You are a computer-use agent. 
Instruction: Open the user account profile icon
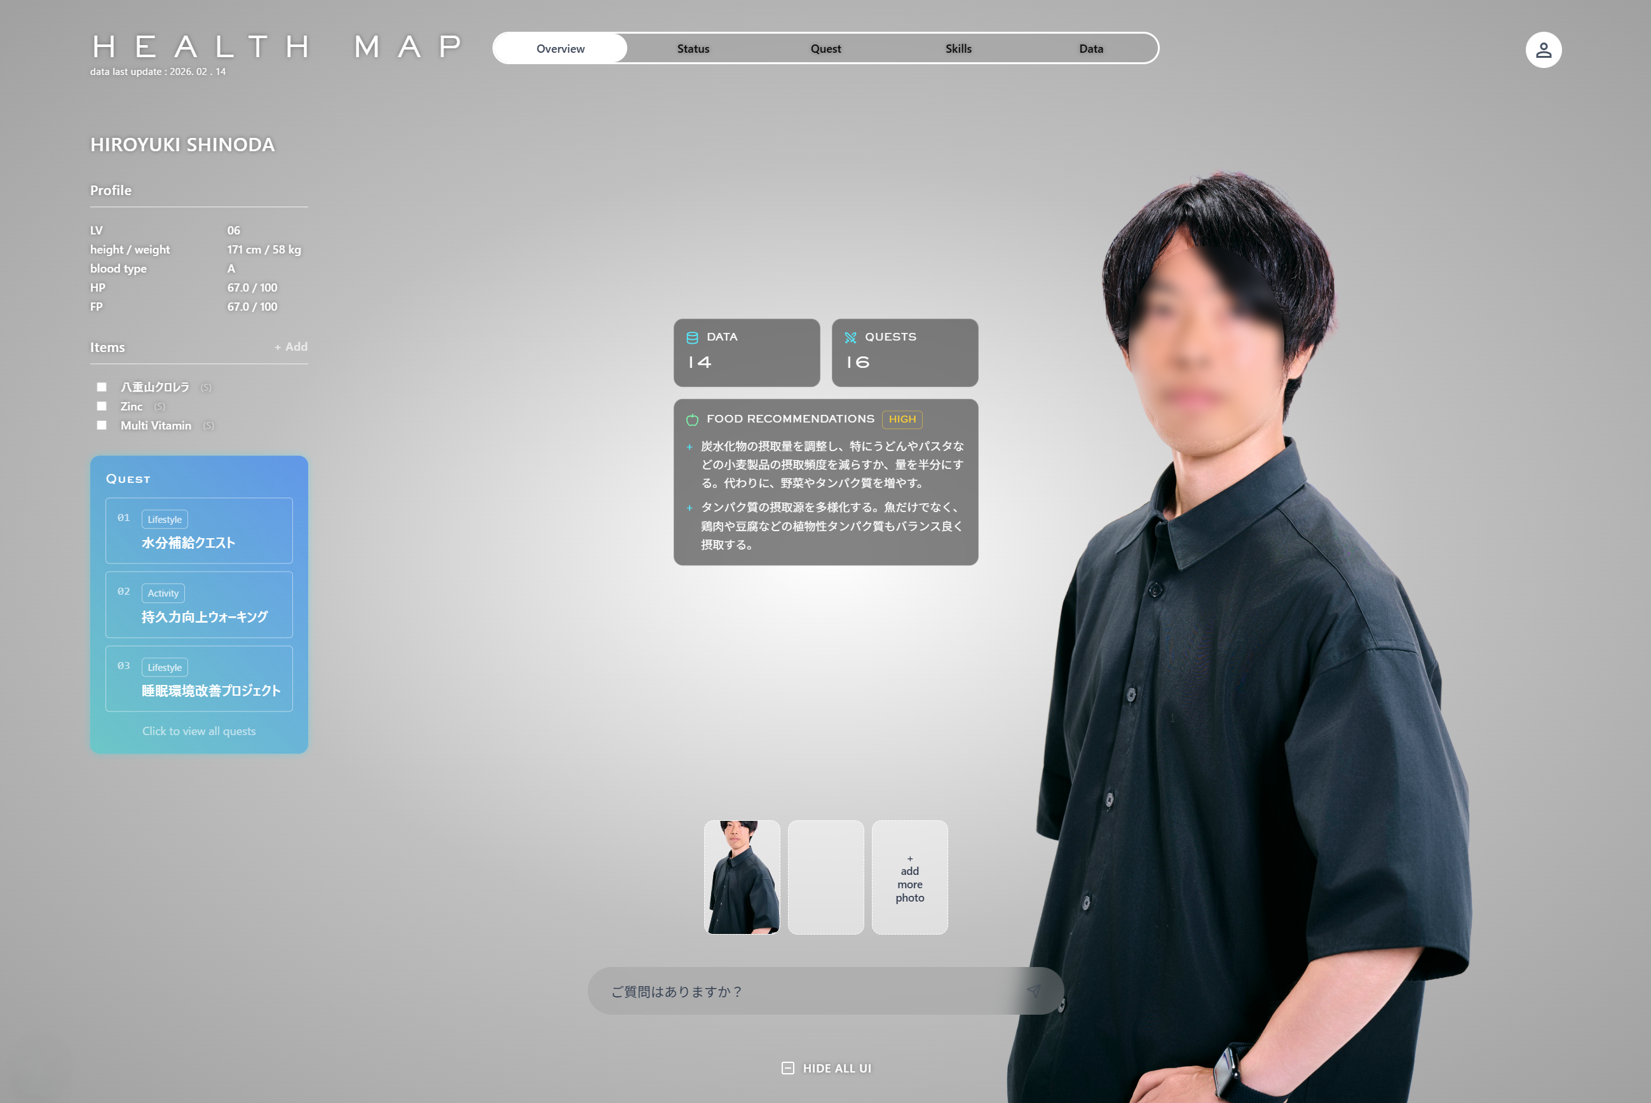point(1543,50)
